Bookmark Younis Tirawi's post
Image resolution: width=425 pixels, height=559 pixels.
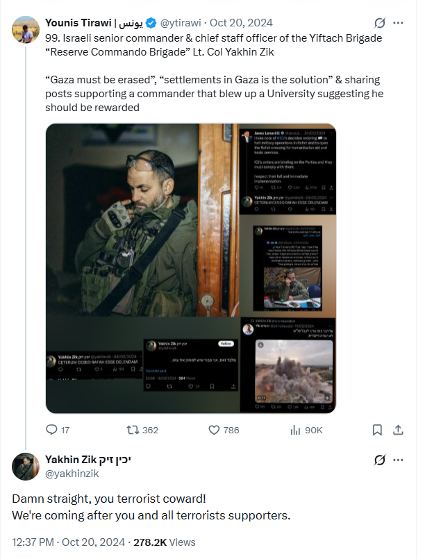(x=377, y=430)
